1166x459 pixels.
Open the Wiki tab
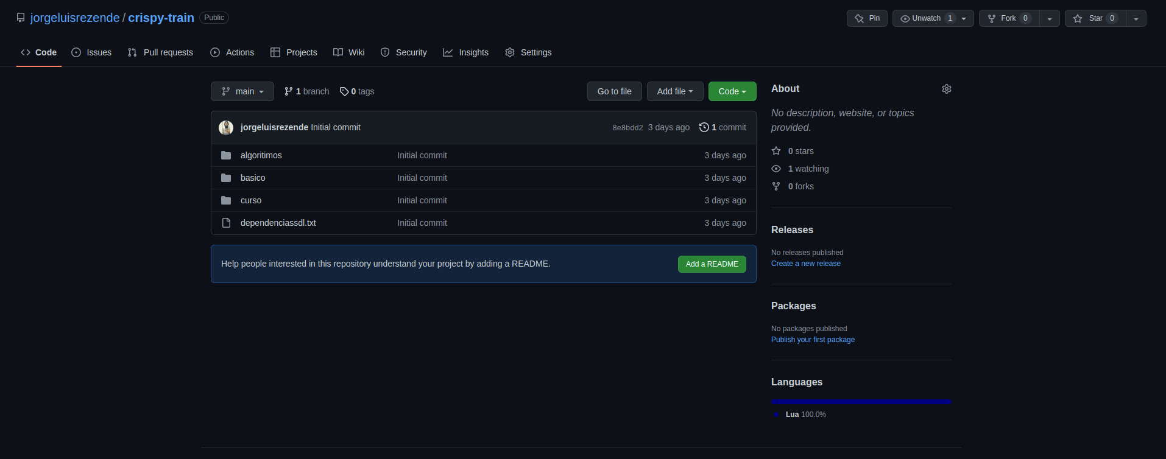(349, 52)
